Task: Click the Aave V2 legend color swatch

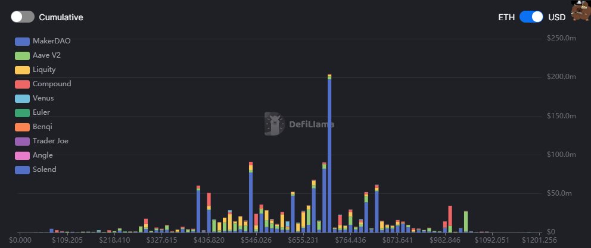Action: pos(22,56)
